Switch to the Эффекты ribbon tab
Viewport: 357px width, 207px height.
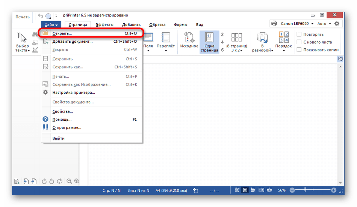click(106, 25)
